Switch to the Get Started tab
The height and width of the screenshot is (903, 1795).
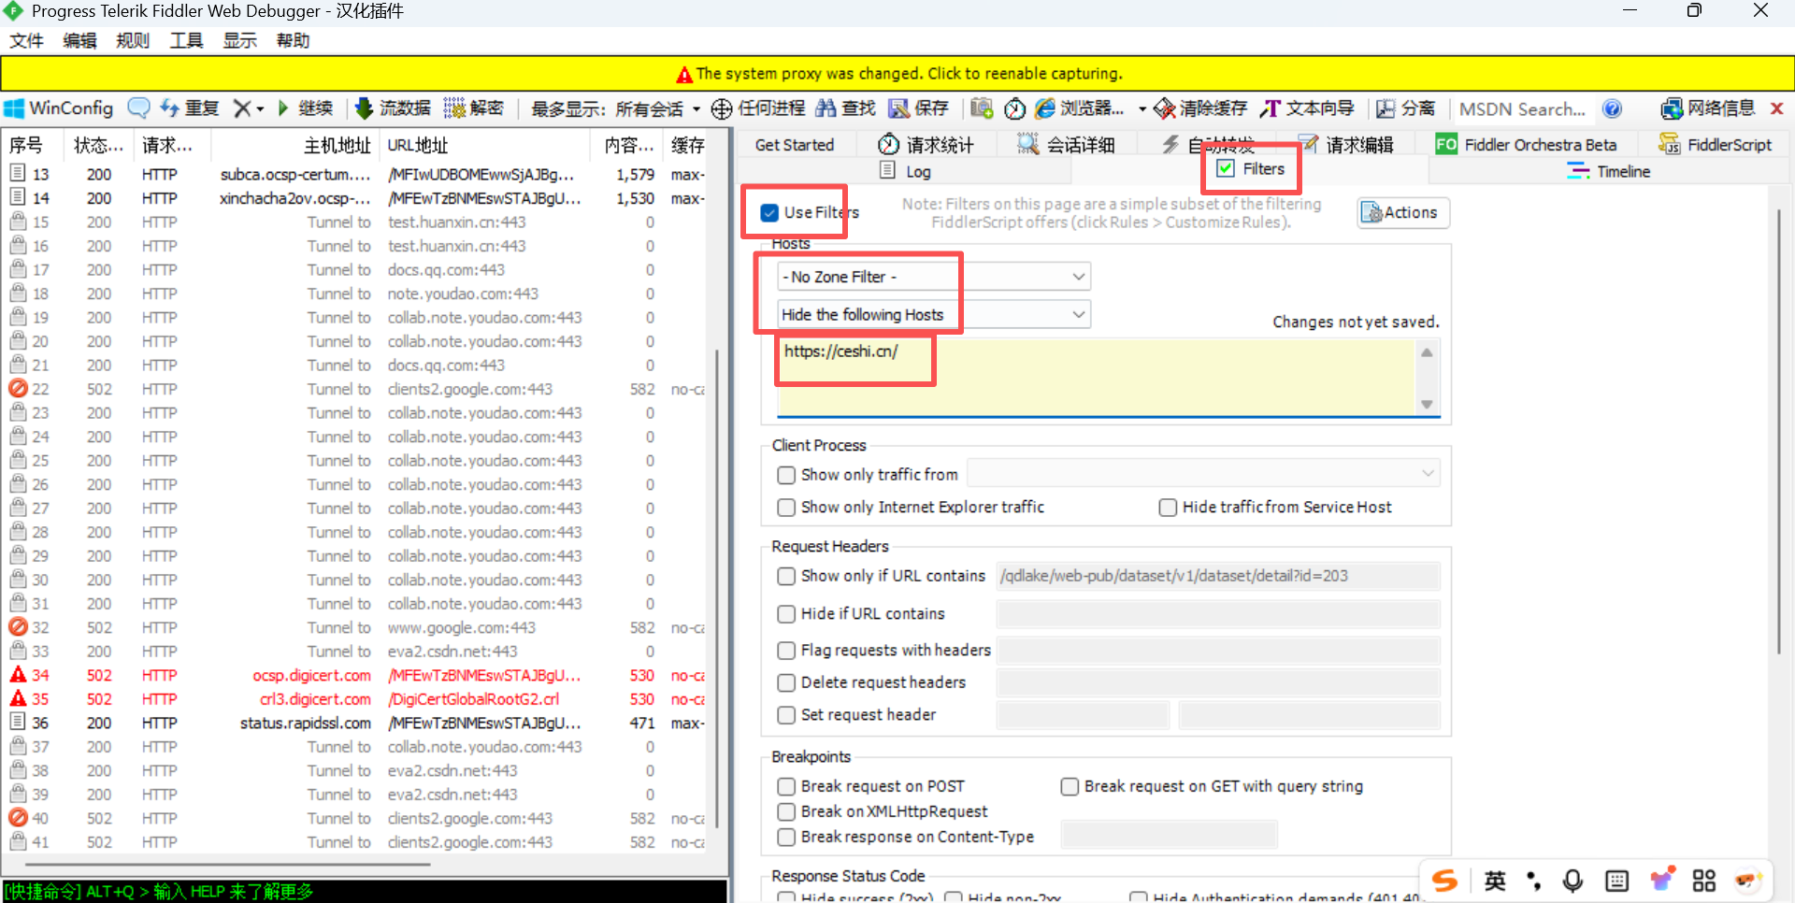(794, 145)
